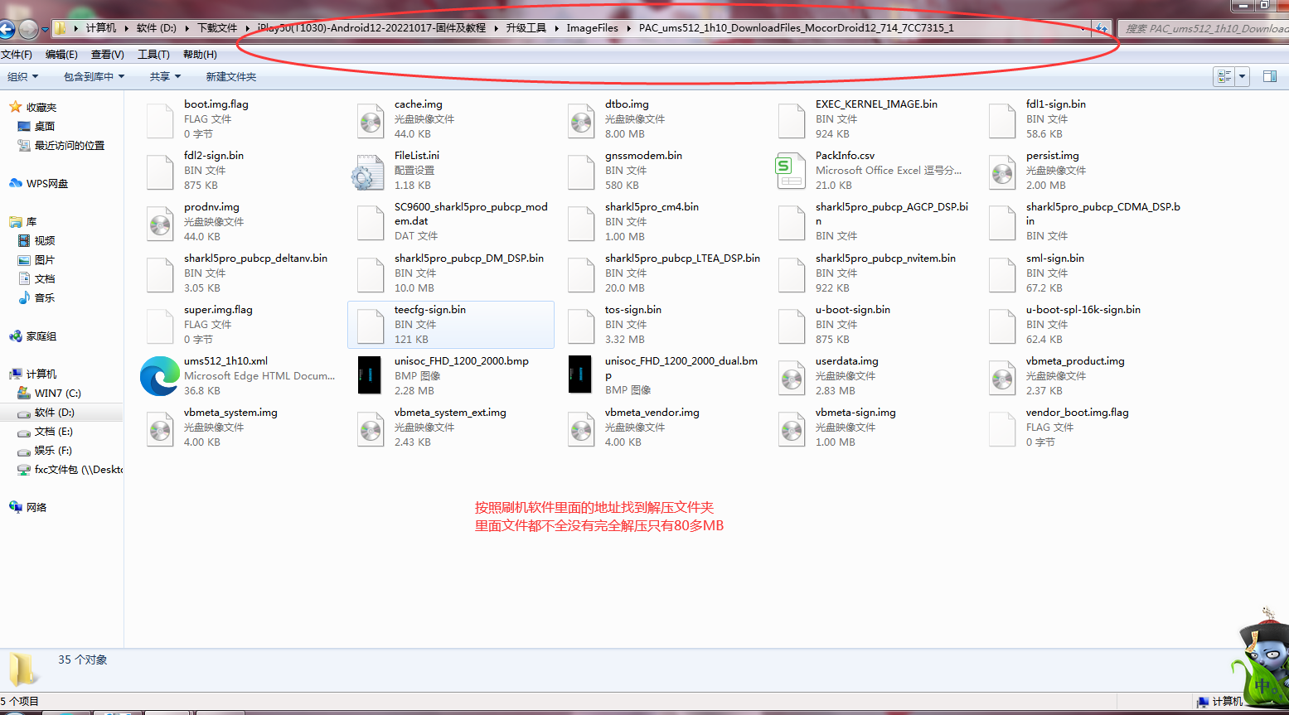Screen dimensions: 1289x715
Task: Click the unisoc_FHD_1200_2000.bmp thumbnail
Action: [x=370, y=375]
